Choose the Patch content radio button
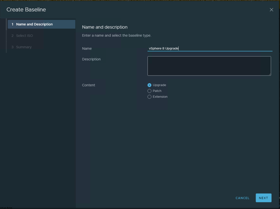The width and height of the screenshot is (280, 209). (x=150, y=91)
